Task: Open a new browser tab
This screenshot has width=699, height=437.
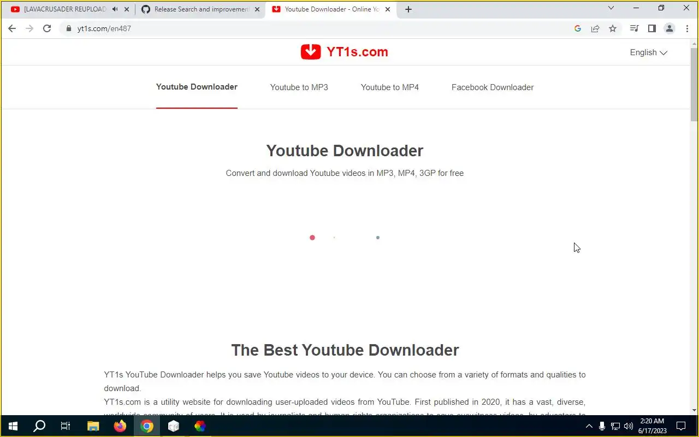Action: (x=408, y=9)
